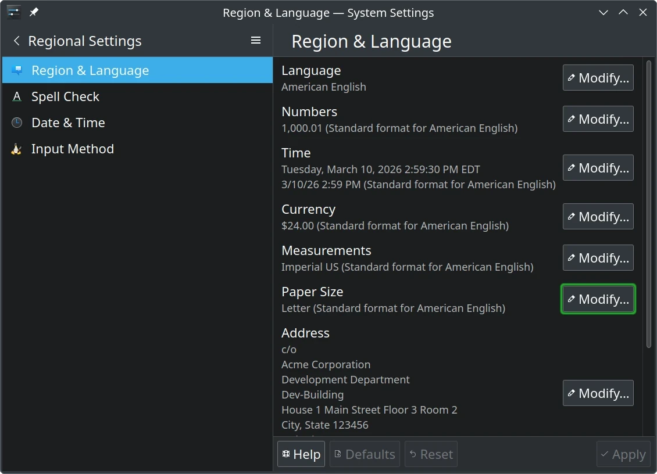Modify the Numbers format

(x=598, y=119)
